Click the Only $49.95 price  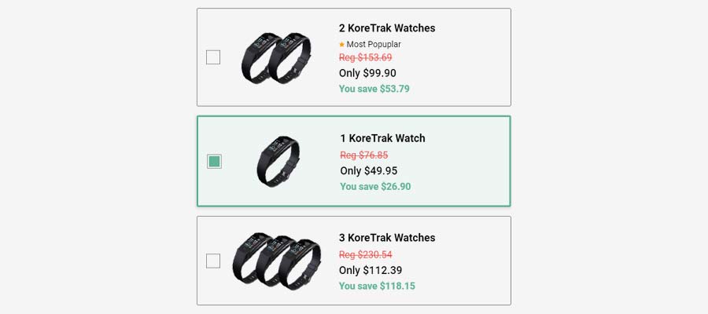pyautogui.click(x=369, y=171)
